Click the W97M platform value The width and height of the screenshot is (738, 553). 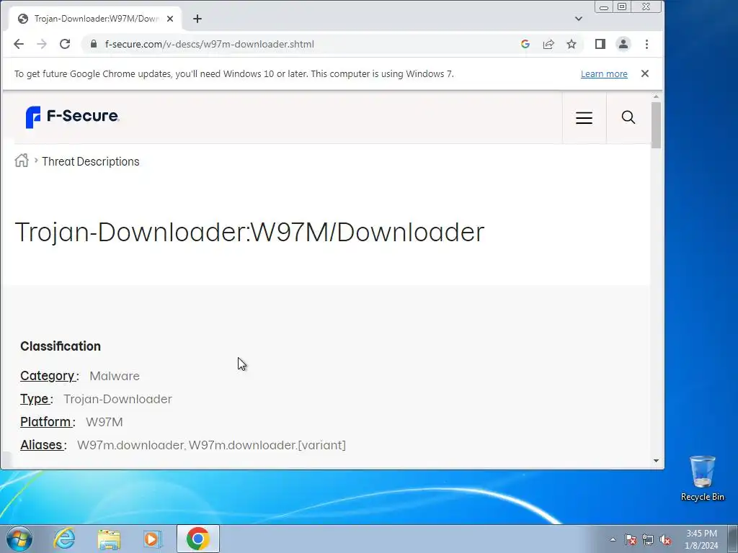104,422
